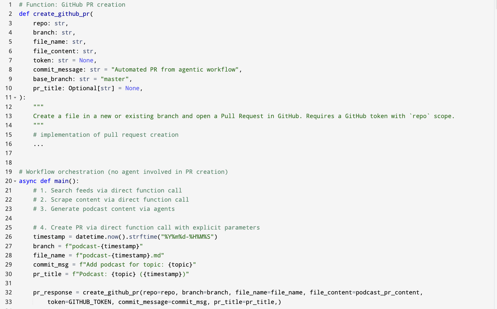Collapse the fold arrow at line 11
497x309 pixels.
pyautogui.click(x=15, y=98)
